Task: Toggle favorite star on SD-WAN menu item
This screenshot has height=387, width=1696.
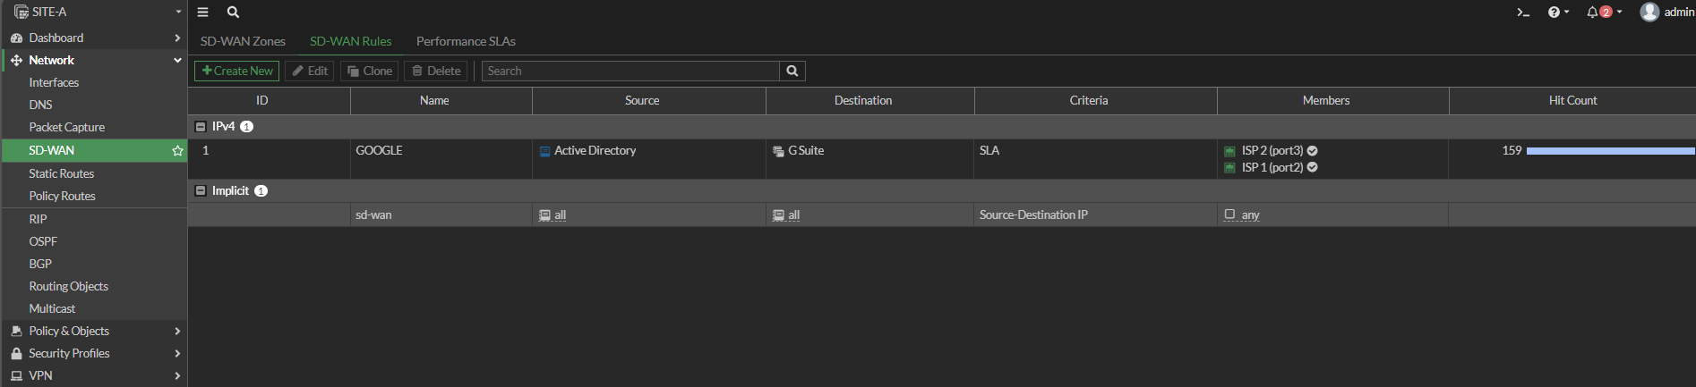Action: 177,151
